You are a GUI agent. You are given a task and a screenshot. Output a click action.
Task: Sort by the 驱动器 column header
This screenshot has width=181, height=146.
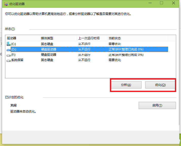pyautogui.click(x=22, y=38)
